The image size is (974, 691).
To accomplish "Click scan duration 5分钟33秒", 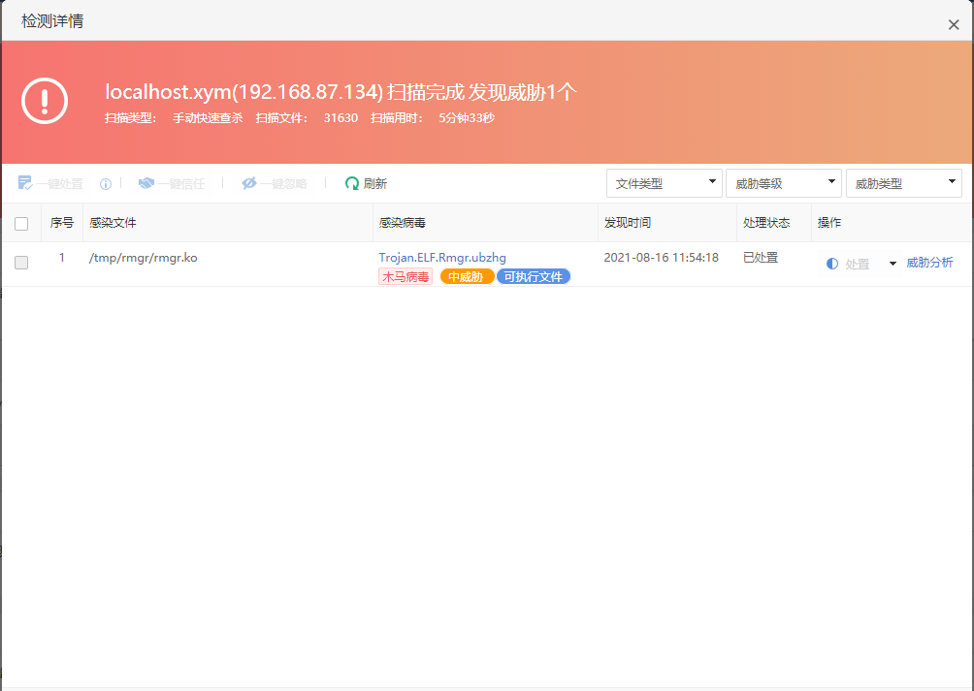I will coord(467,118).
